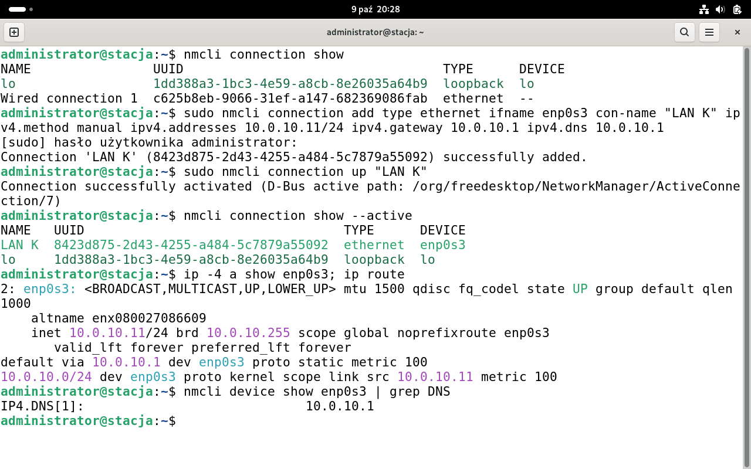Click the word "noprefixroute"
The width and height of the screenshot is (751, 469).
(x=447, y=333)
